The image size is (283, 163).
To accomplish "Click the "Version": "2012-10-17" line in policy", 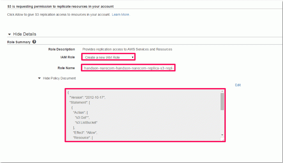I will (x=87, y=97).
